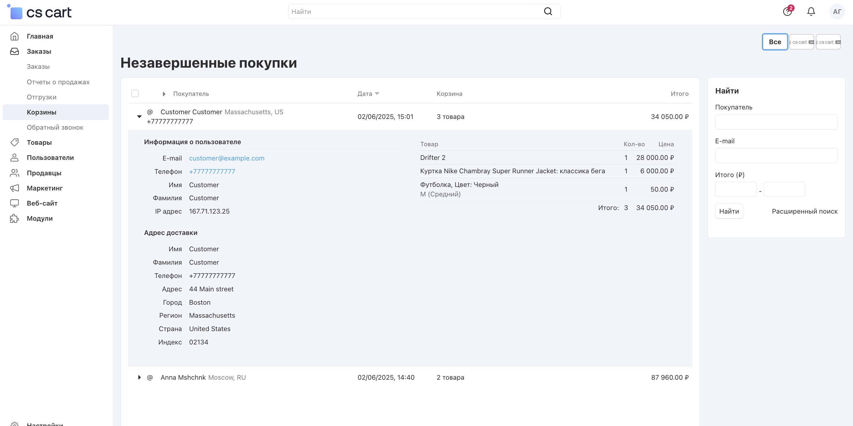853x426 pixels.
Task: Open customer@example.com email link
Action: (x=227, y=158)
